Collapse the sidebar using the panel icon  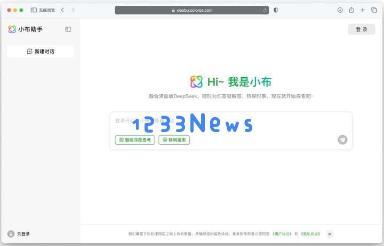click(x=68, y=29)
